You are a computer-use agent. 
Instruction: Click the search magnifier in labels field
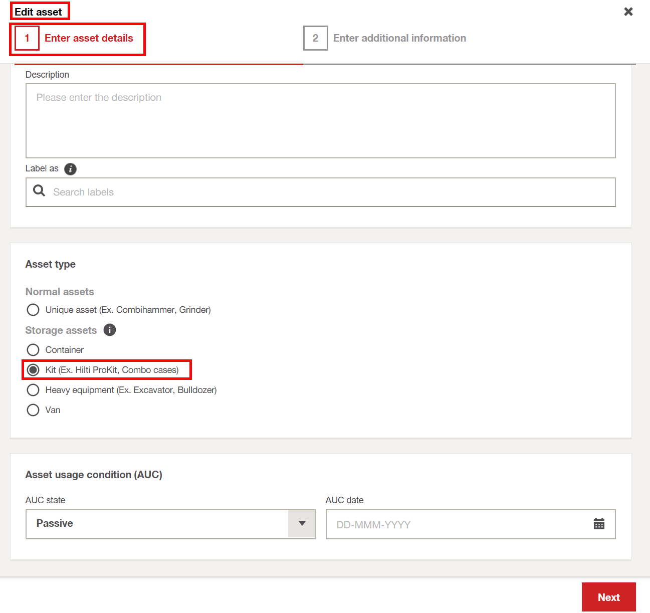click(x=39, y=191)
